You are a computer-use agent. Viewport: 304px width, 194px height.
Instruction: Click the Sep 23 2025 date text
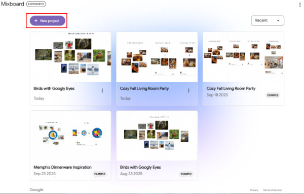45,174
